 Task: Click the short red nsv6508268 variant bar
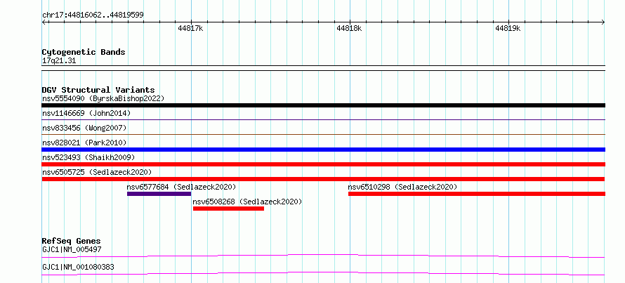pyautogui.click(x=228, y=209)
